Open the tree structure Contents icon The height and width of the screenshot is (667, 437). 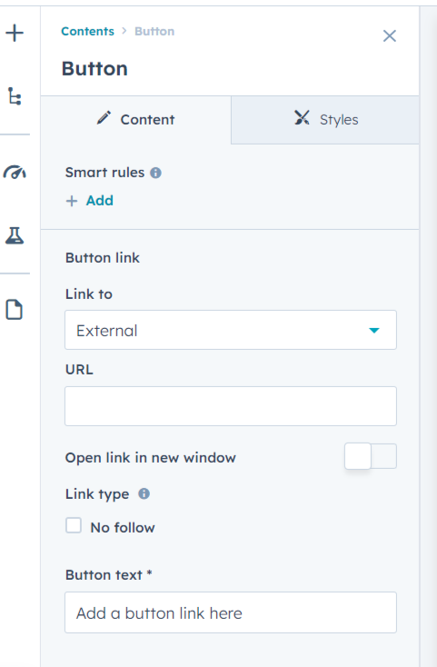(15, 96)
